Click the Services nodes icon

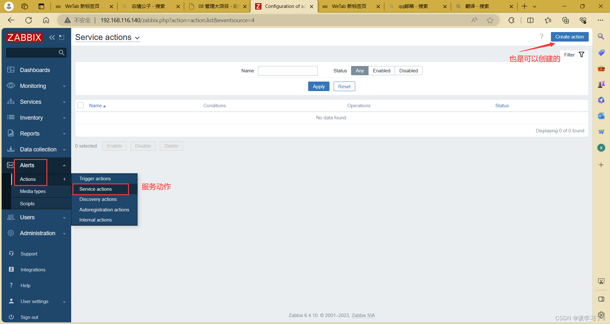(x=11, y=102)
